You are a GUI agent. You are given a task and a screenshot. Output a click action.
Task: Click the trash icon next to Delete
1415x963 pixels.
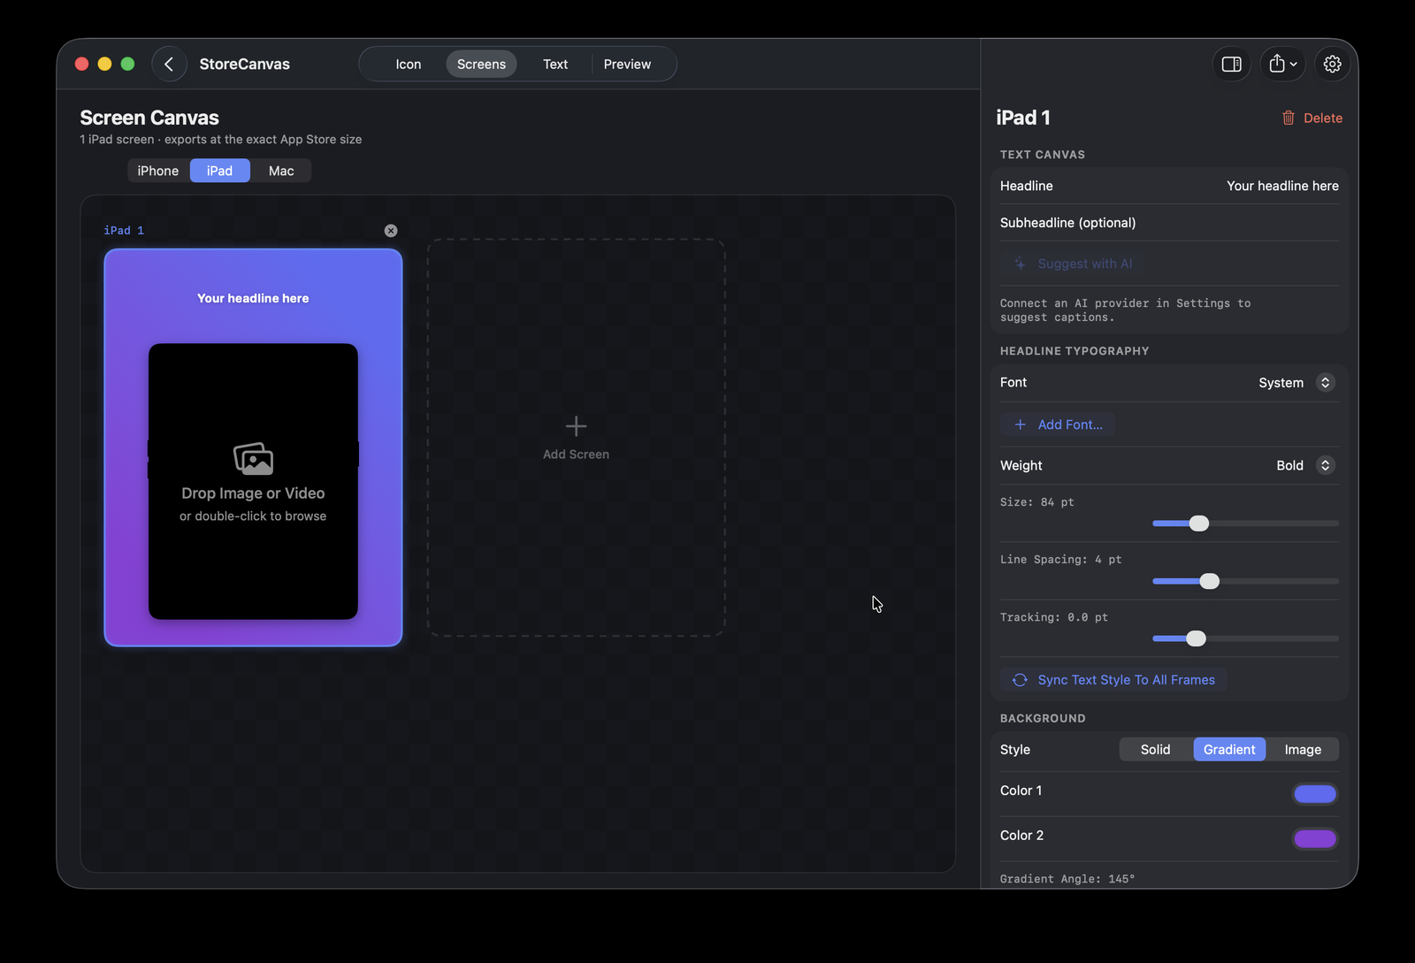[1289, 118]
